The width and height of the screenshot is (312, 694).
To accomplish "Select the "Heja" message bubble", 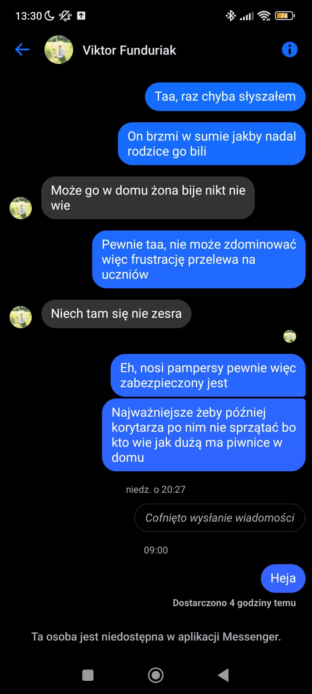I will pyautogui.click(x=283, y=578).
